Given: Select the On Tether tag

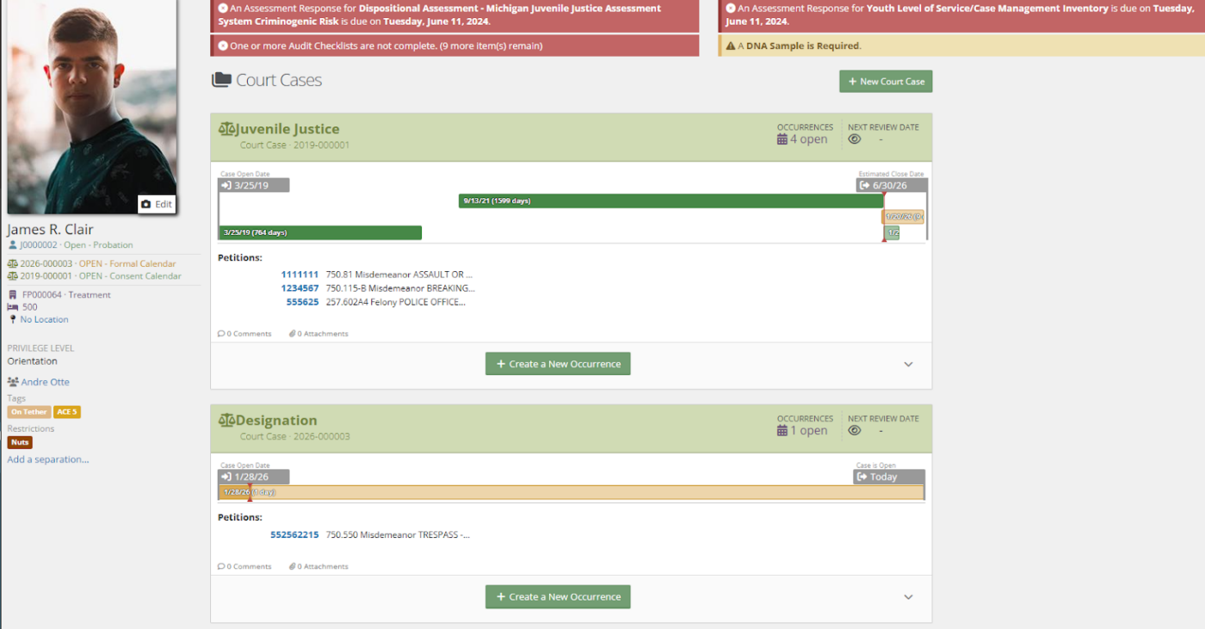Looking at the screenshot, I should tap(29, 412).
